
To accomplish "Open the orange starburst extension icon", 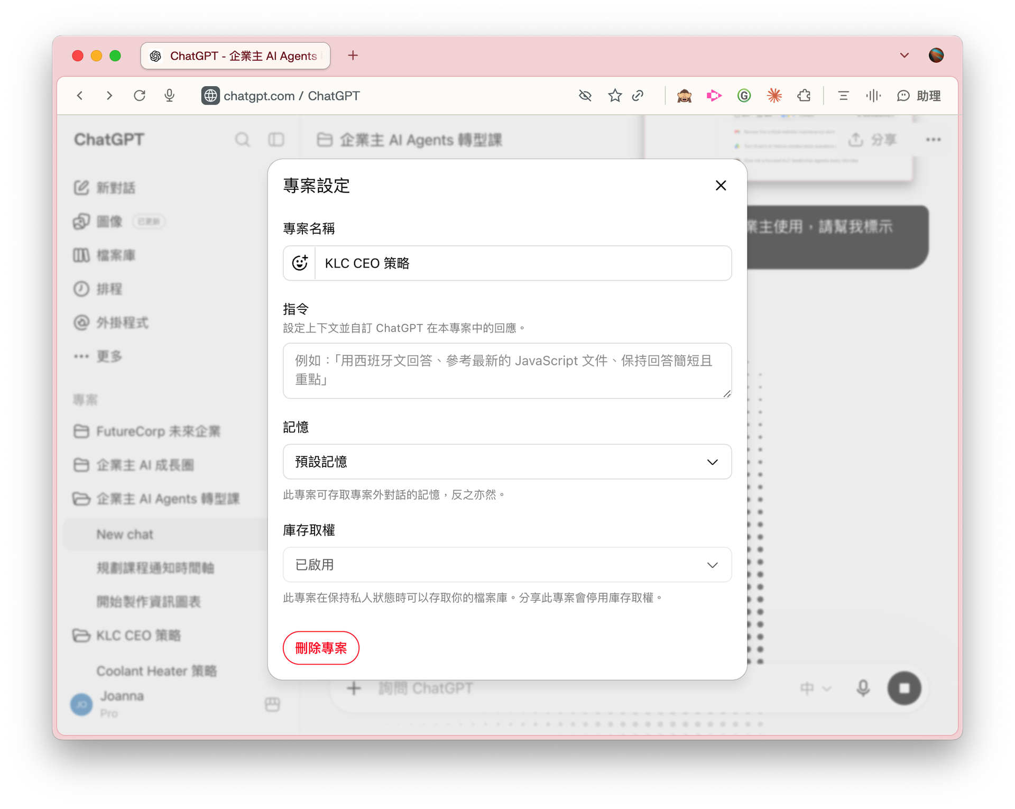I will coord(774,96).
